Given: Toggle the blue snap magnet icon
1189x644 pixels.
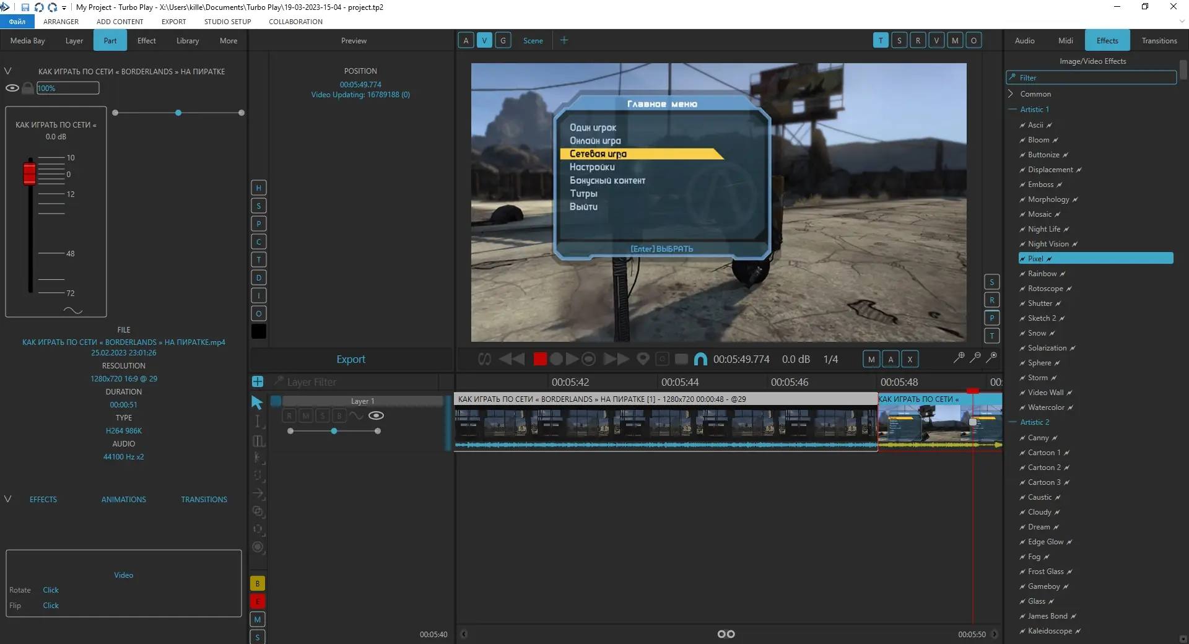Looking at the screenshot, I should tap(700, 359).
